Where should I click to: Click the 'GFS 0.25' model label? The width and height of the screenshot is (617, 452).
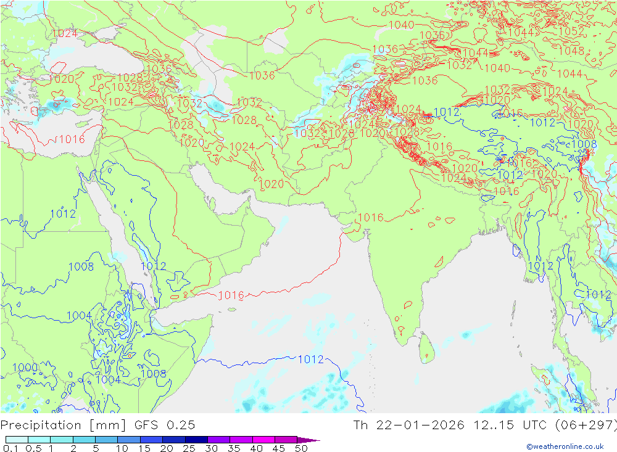[x=165, y=425]
